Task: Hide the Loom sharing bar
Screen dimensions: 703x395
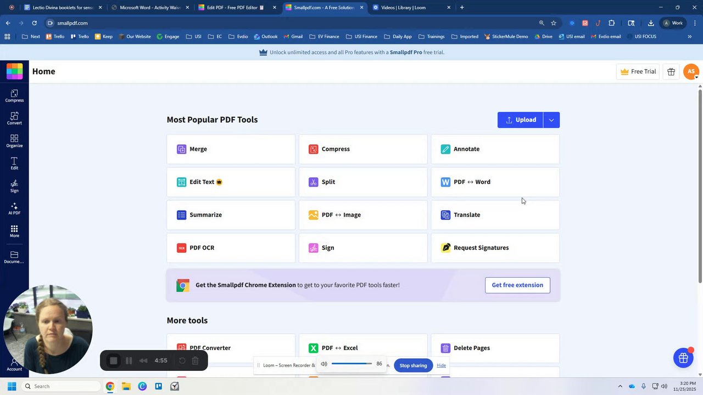Action: [441, 365]
